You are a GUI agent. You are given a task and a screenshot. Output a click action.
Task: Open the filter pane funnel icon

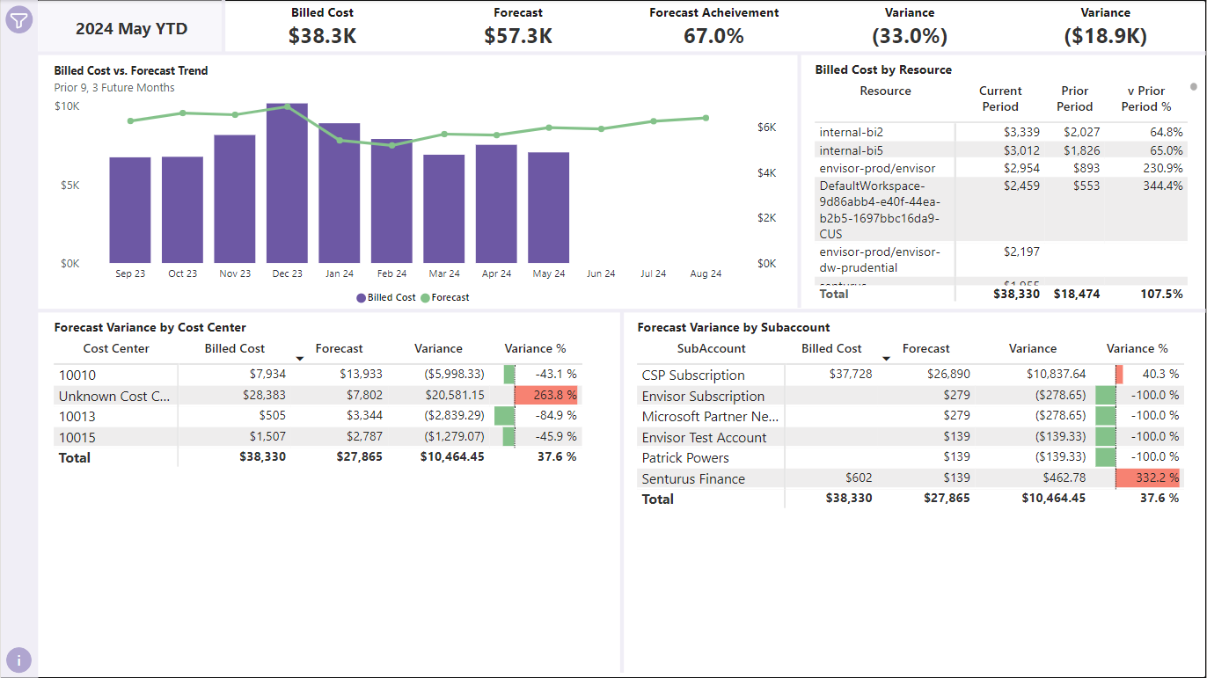pos(19,20)
